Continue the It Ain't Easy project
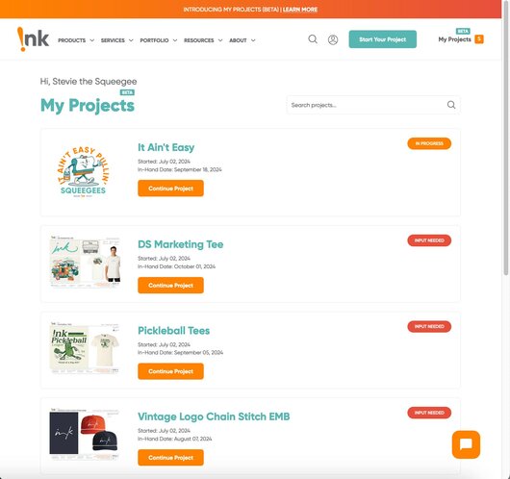 [170, 189]
